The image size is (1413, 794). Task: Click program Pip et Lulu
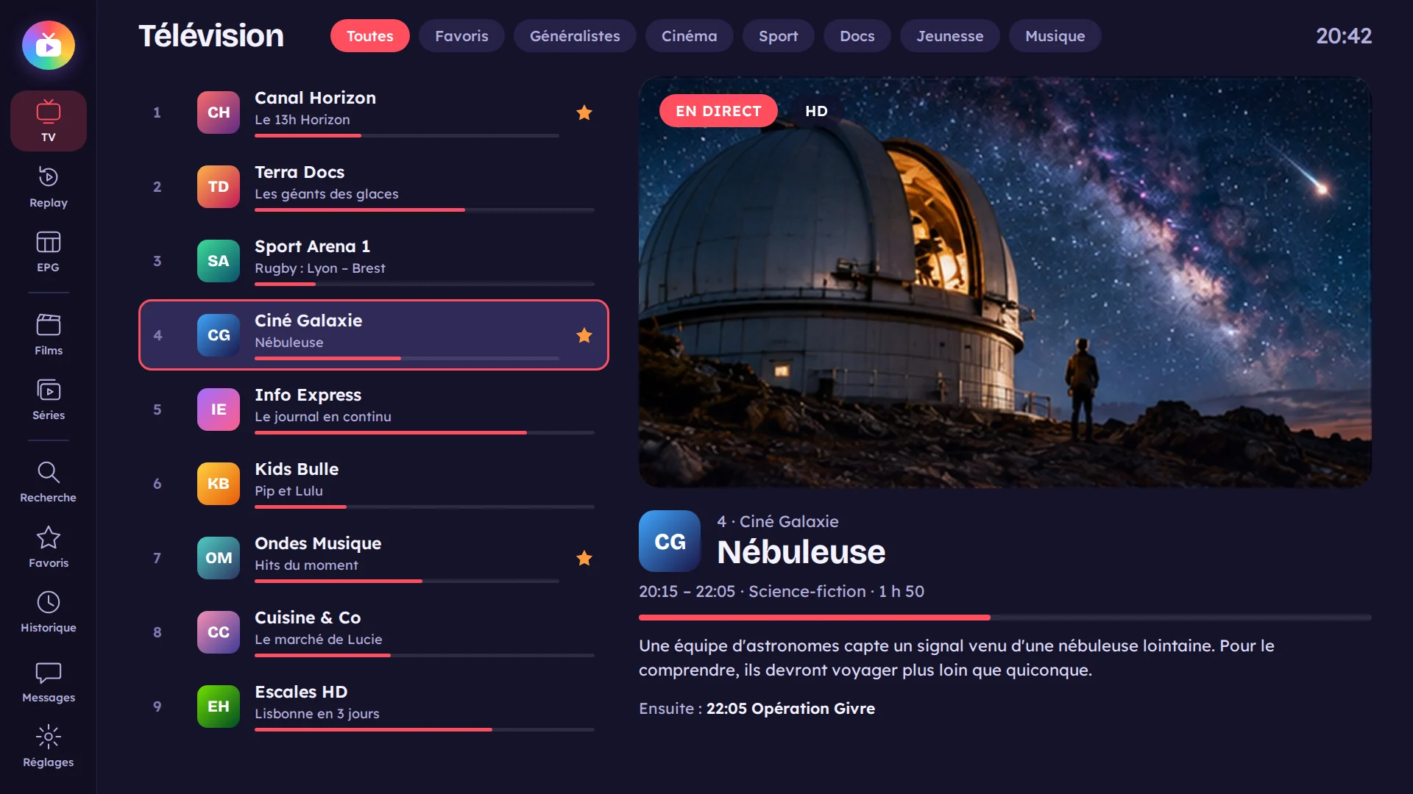tap(288, 491)
